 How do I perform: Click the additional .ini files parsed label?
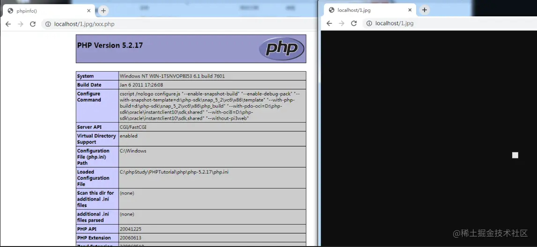click(93, 217)
